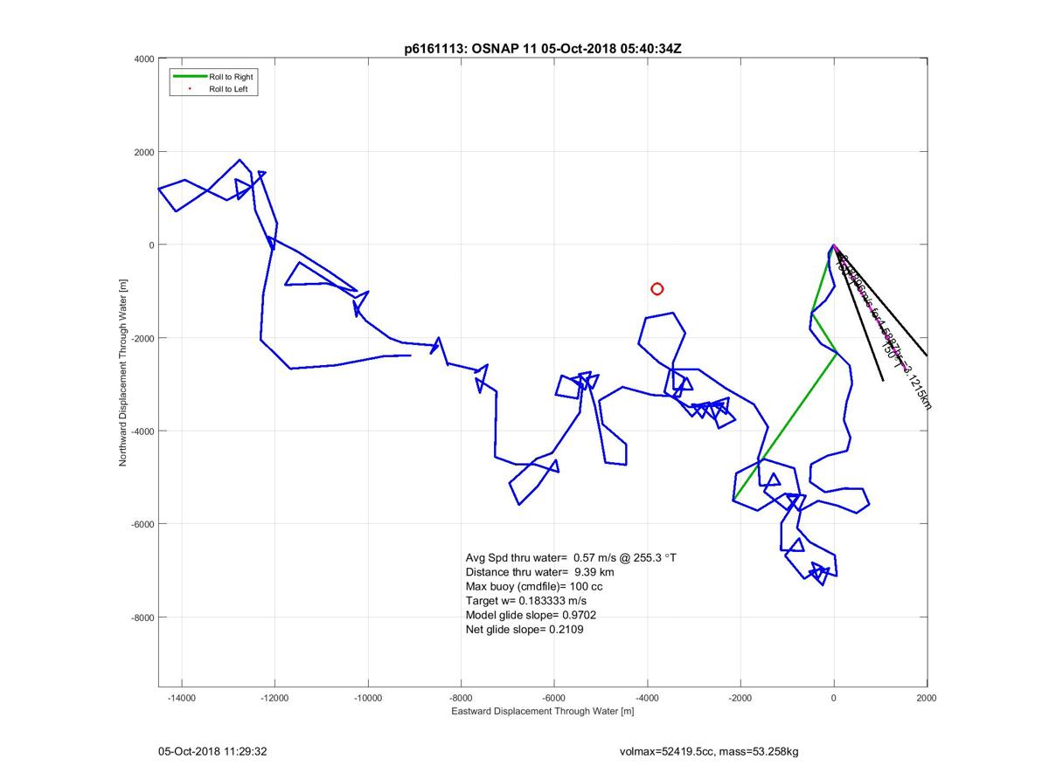The image size is (1049, 773).
Task: Click 'Target w= 0.183333 m/s' text
Action: [526, 601]
